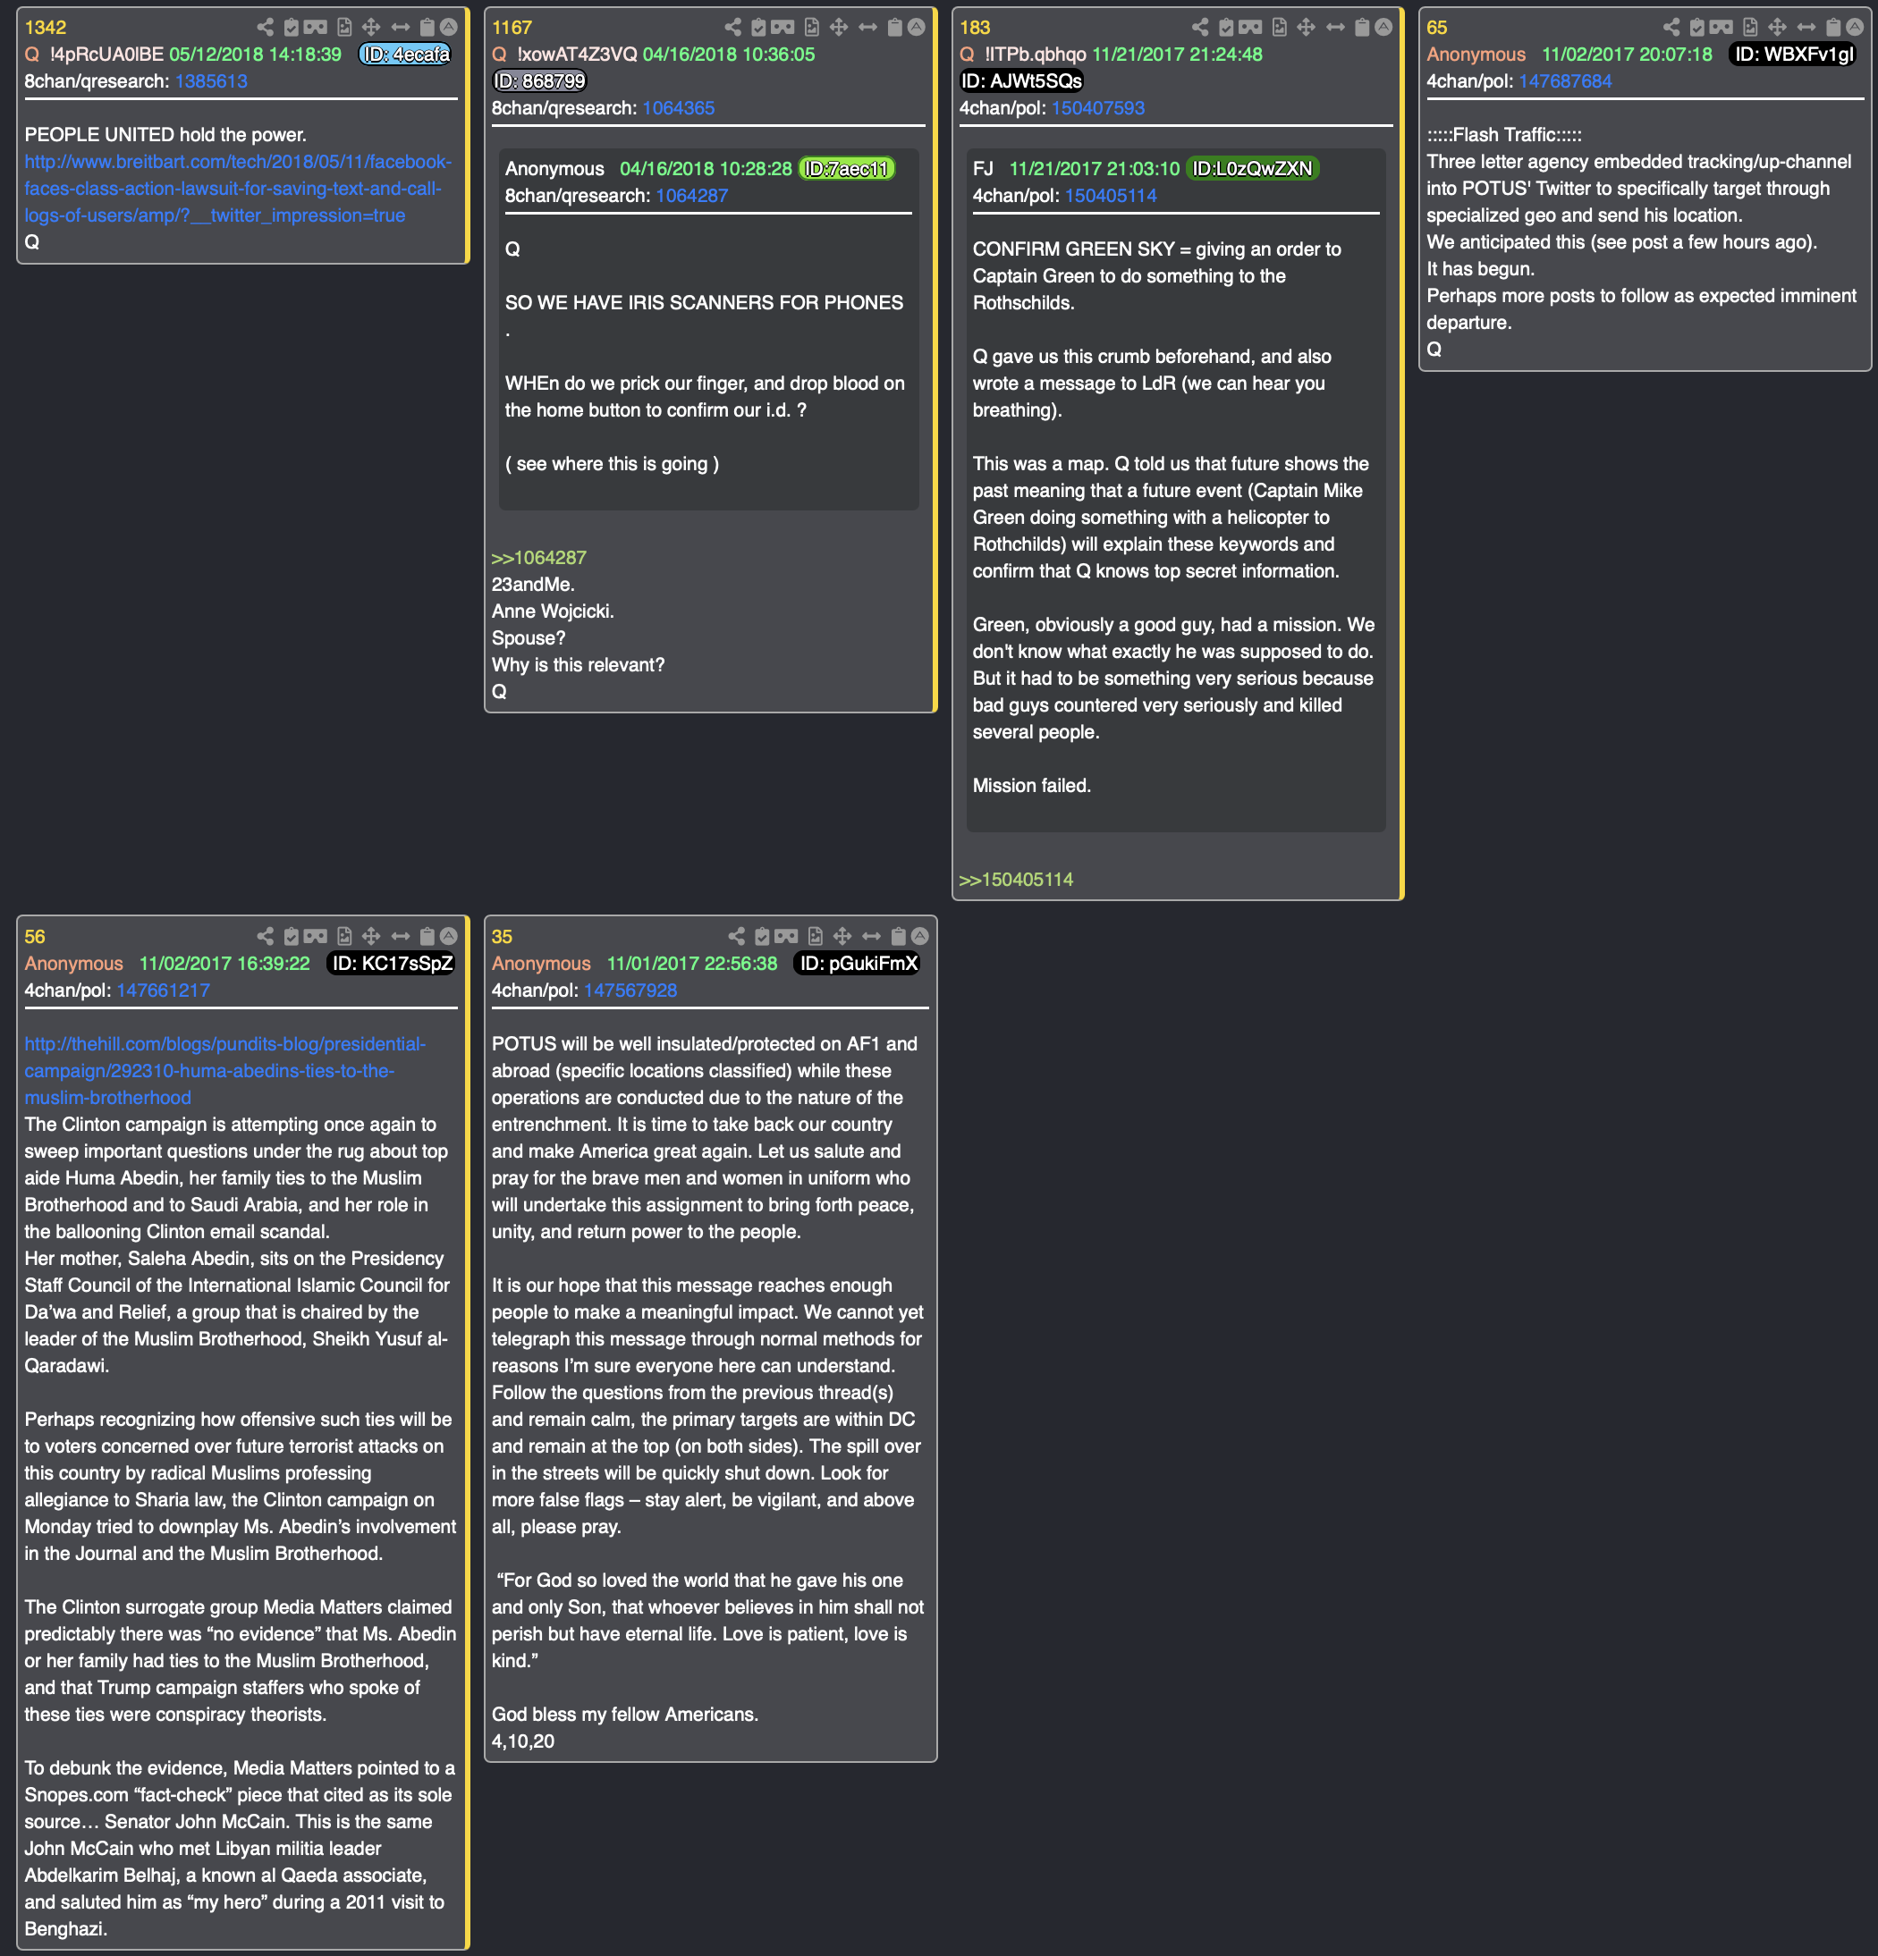Click the clipboard-check icon on post 56

(292, 936)
